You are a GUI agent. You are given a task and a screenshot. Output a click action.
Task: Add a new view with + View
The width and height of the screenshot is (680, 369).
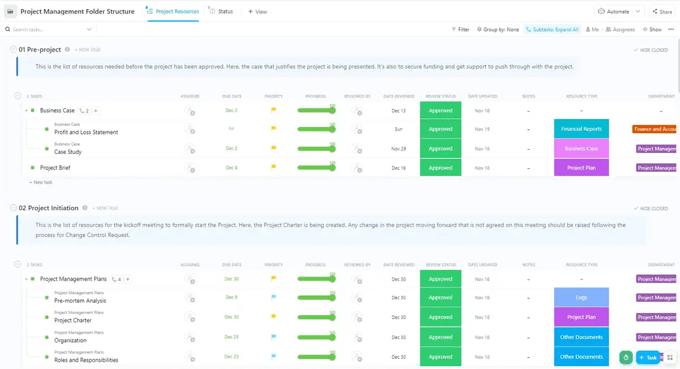(258, 11)
